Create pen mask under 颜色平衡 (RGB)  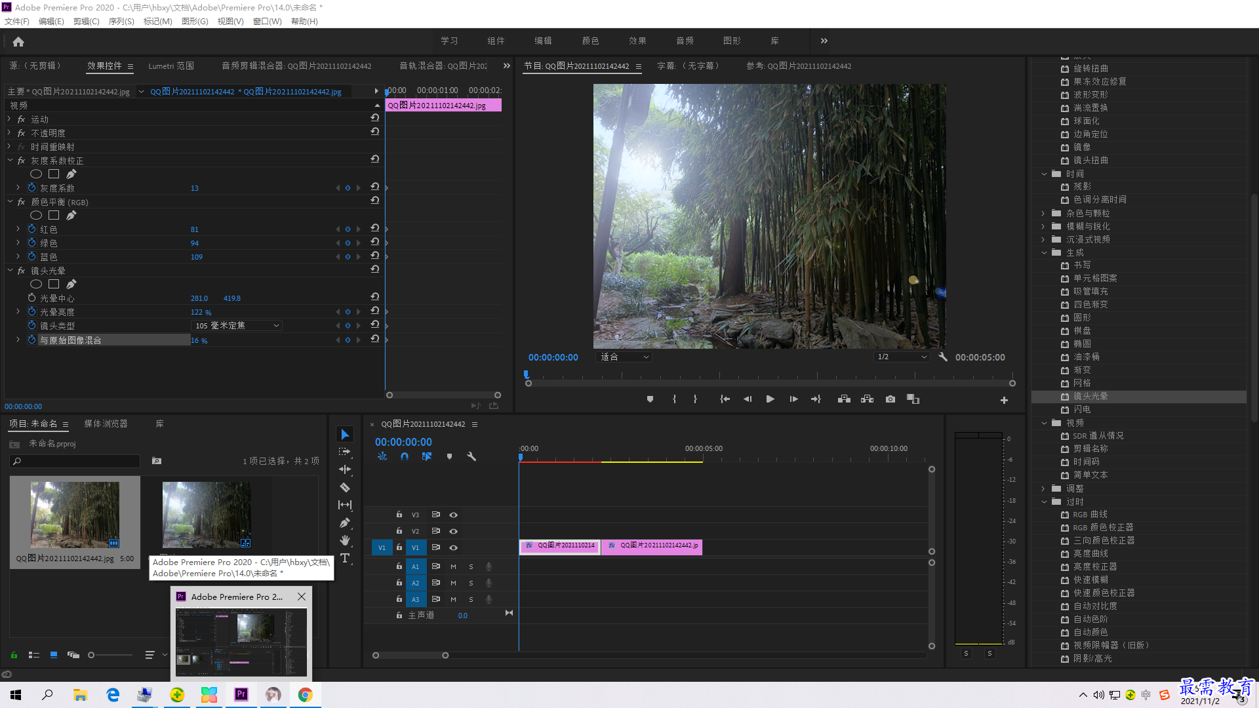point(71,215)
